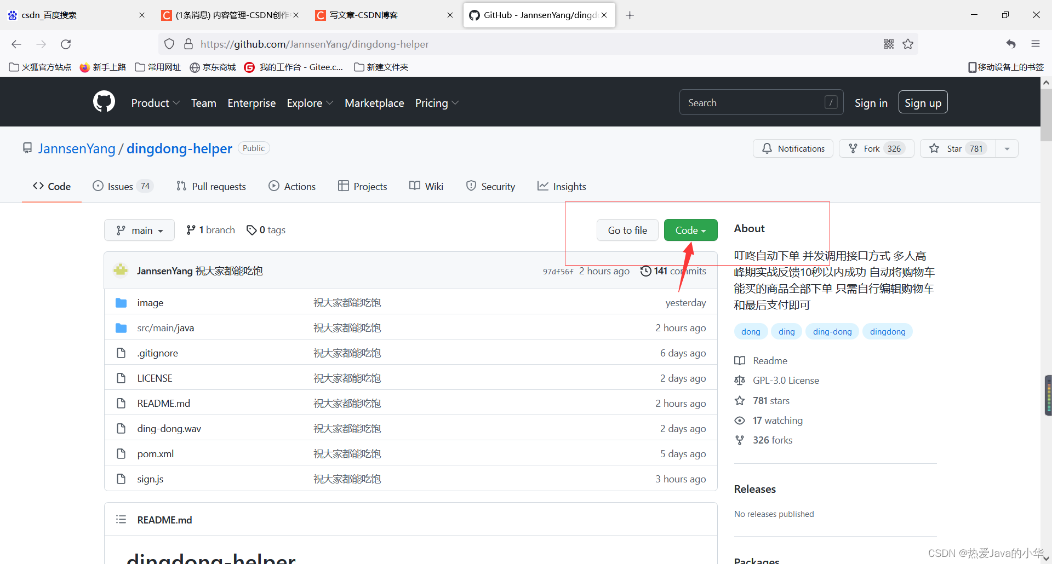Bookmark this page with the star icon
1052x564 pixels.
tap(908, 44)
